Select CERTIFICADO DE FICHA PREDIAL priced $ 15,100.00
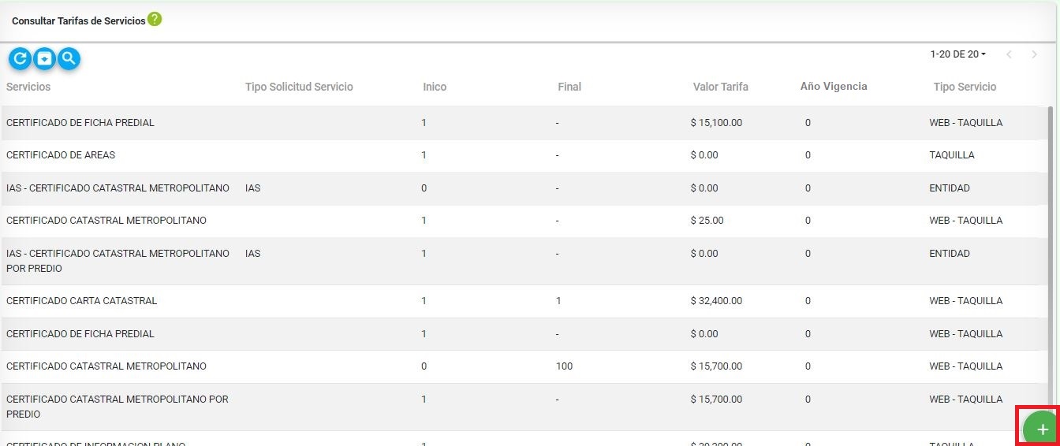Viewport: 1060px width, 446px height. coord(524,123)
